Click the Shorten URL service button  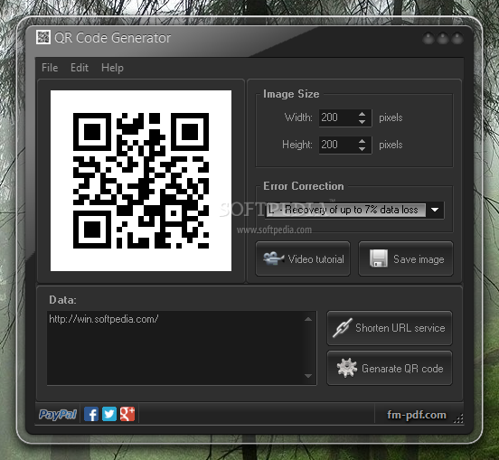[390, 328]
